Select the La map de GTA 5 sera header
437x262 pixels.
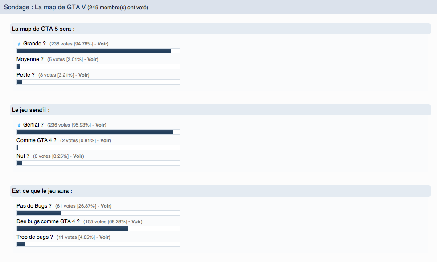click(43, 29)
